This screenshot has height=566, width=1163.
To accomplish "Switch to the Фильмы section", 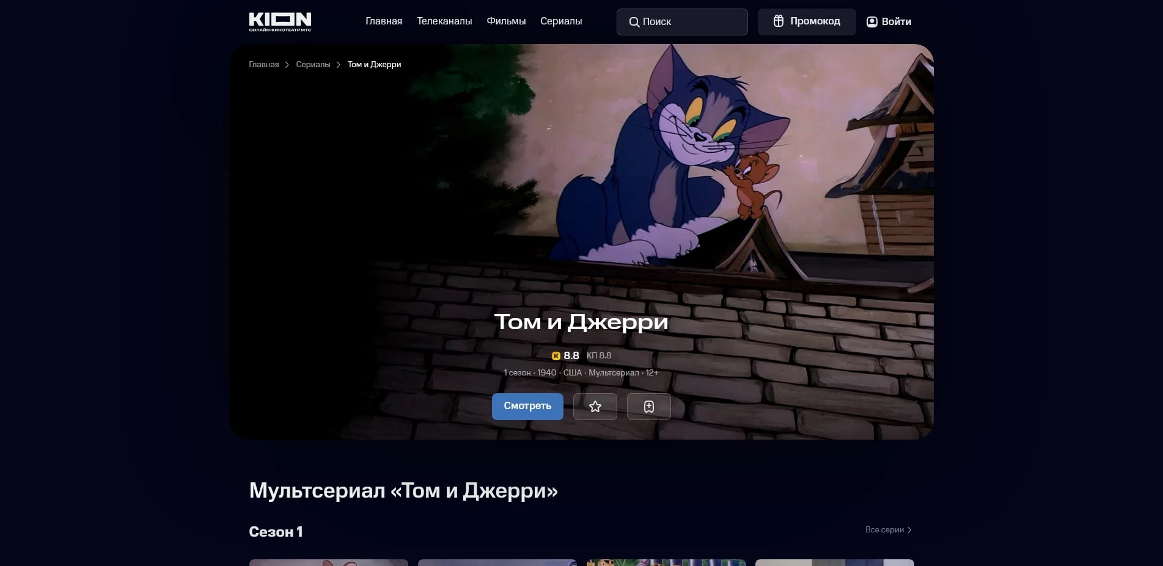I will [506, 21].
